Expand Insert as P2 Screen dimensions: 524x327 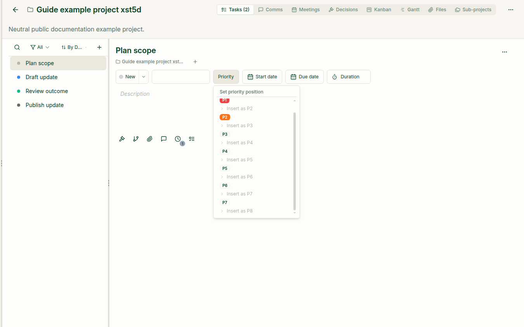(236, 109)
